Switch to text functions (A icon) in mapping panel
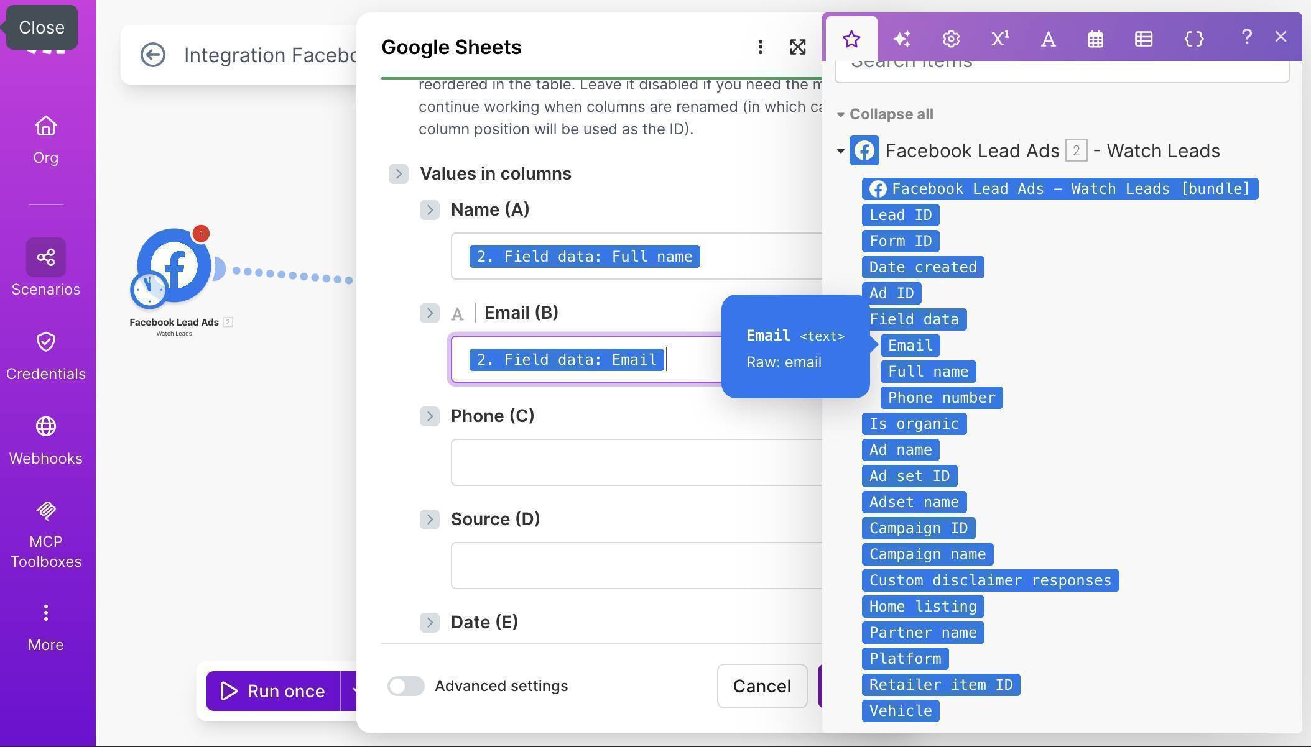Screen dimensions: 1311x747 [1047, 39]
